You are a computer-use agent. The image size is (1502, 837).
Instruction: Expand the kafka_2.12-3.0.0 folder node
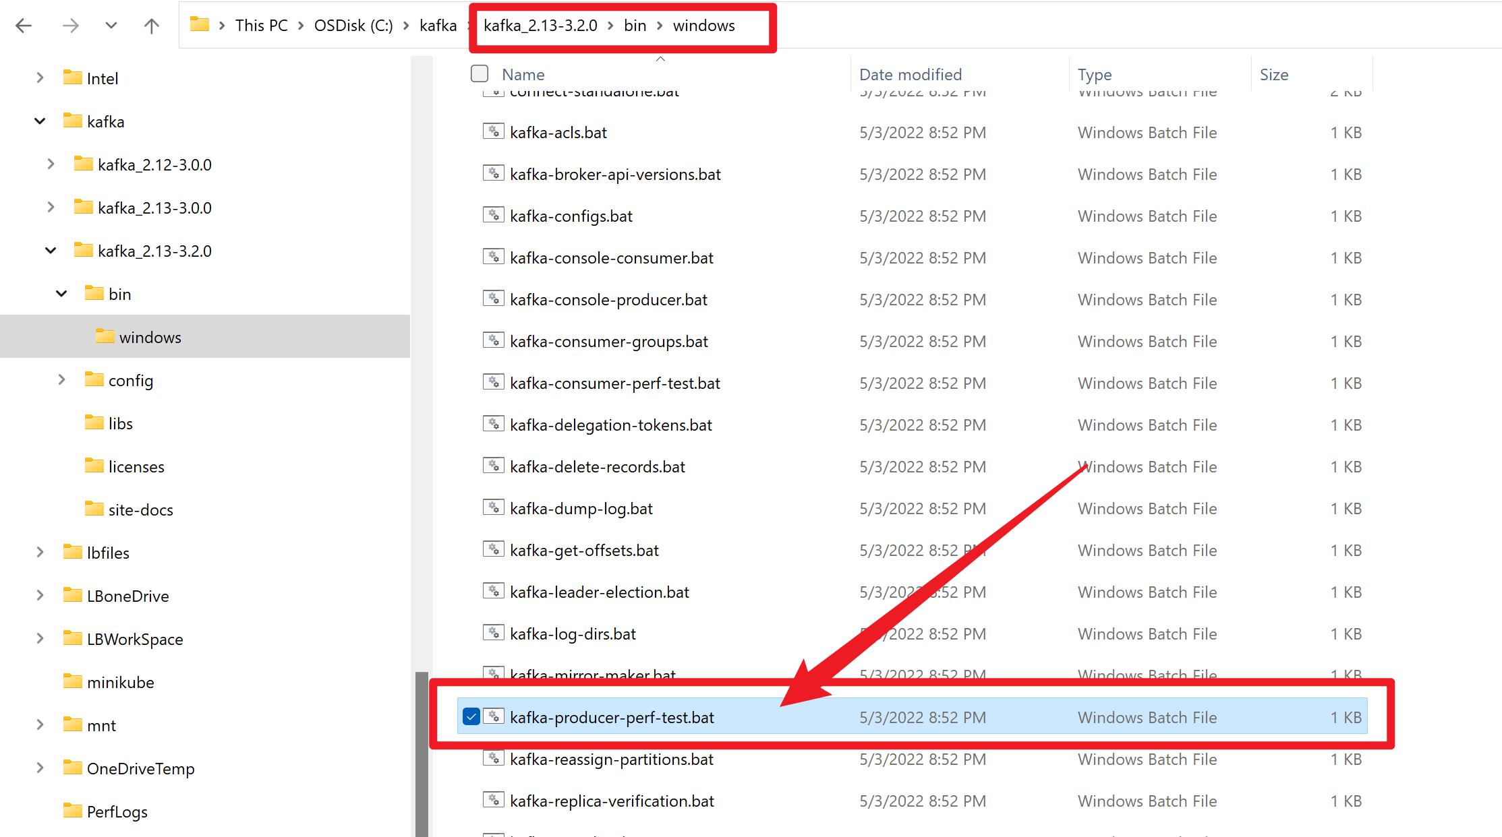[x=51, y=164]
